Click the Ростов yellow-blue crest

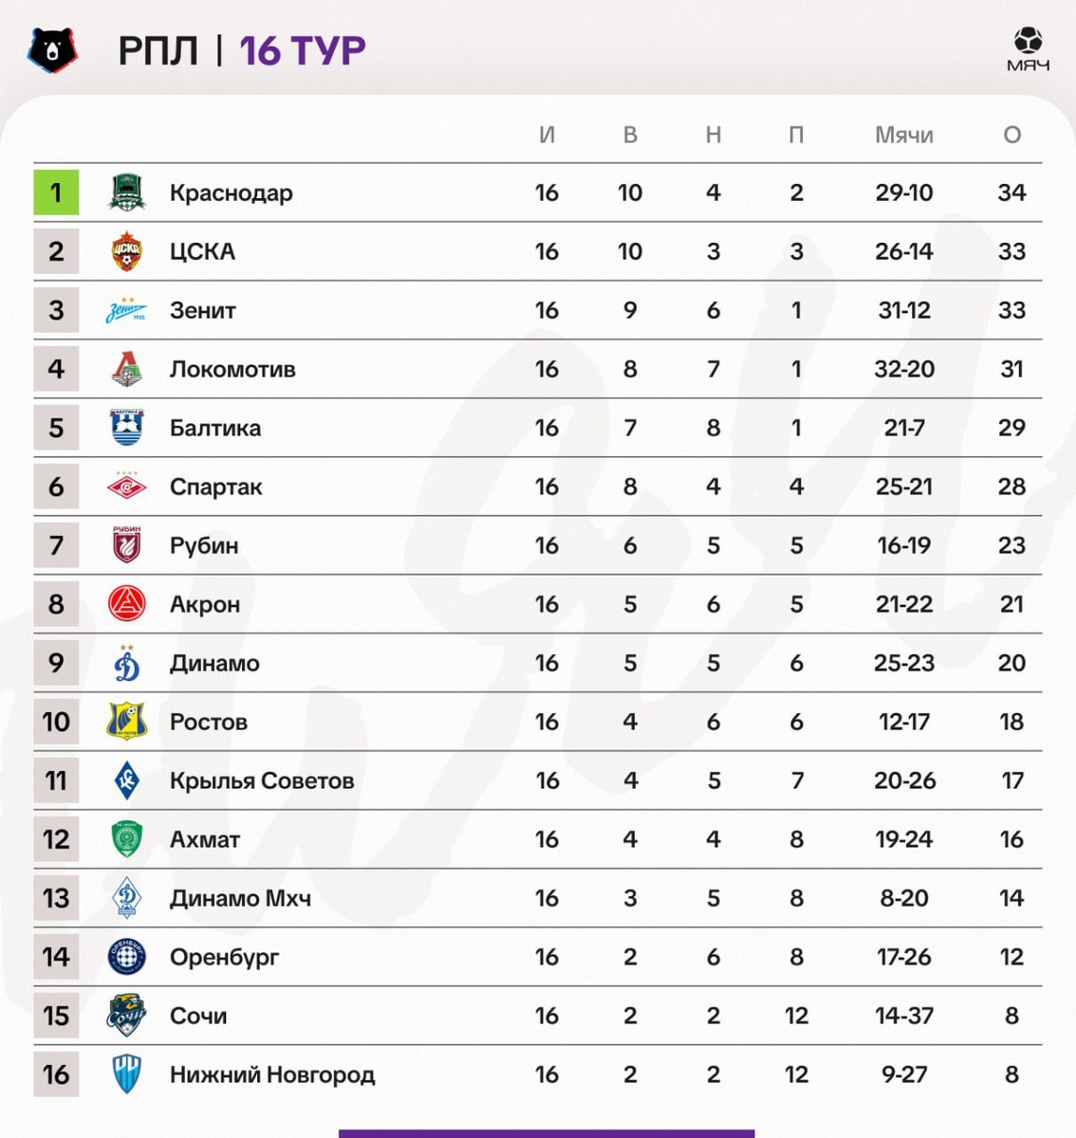click(x=126, y=722)
